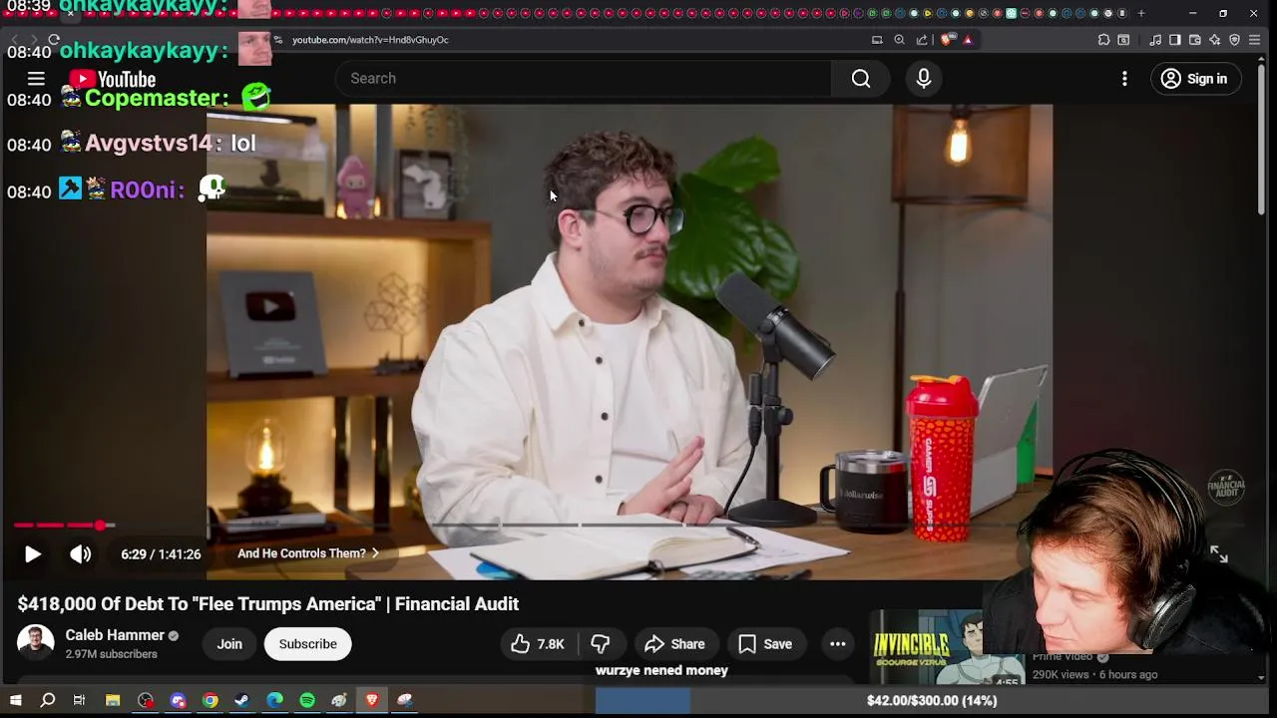Go to the YouTube home logo
Viewport: 1277px width, 718px height.
click(112, 79)
